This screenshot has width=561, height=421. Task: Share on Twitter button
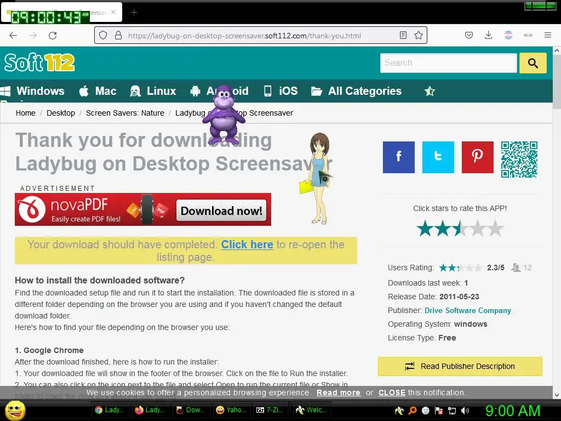[438, 157]
